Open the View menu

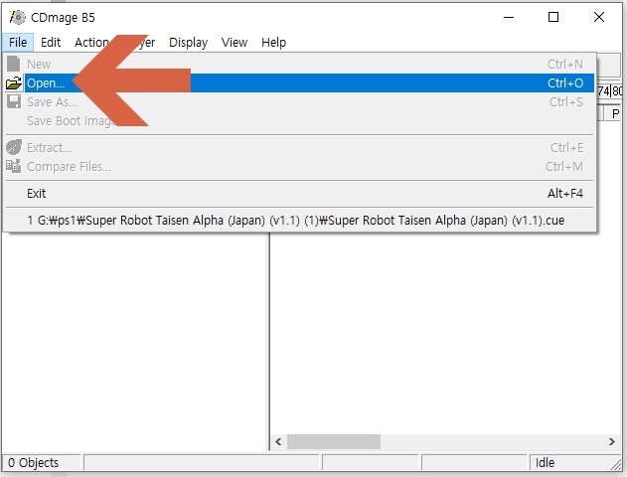pyautogui.click(x=235, y=43)
